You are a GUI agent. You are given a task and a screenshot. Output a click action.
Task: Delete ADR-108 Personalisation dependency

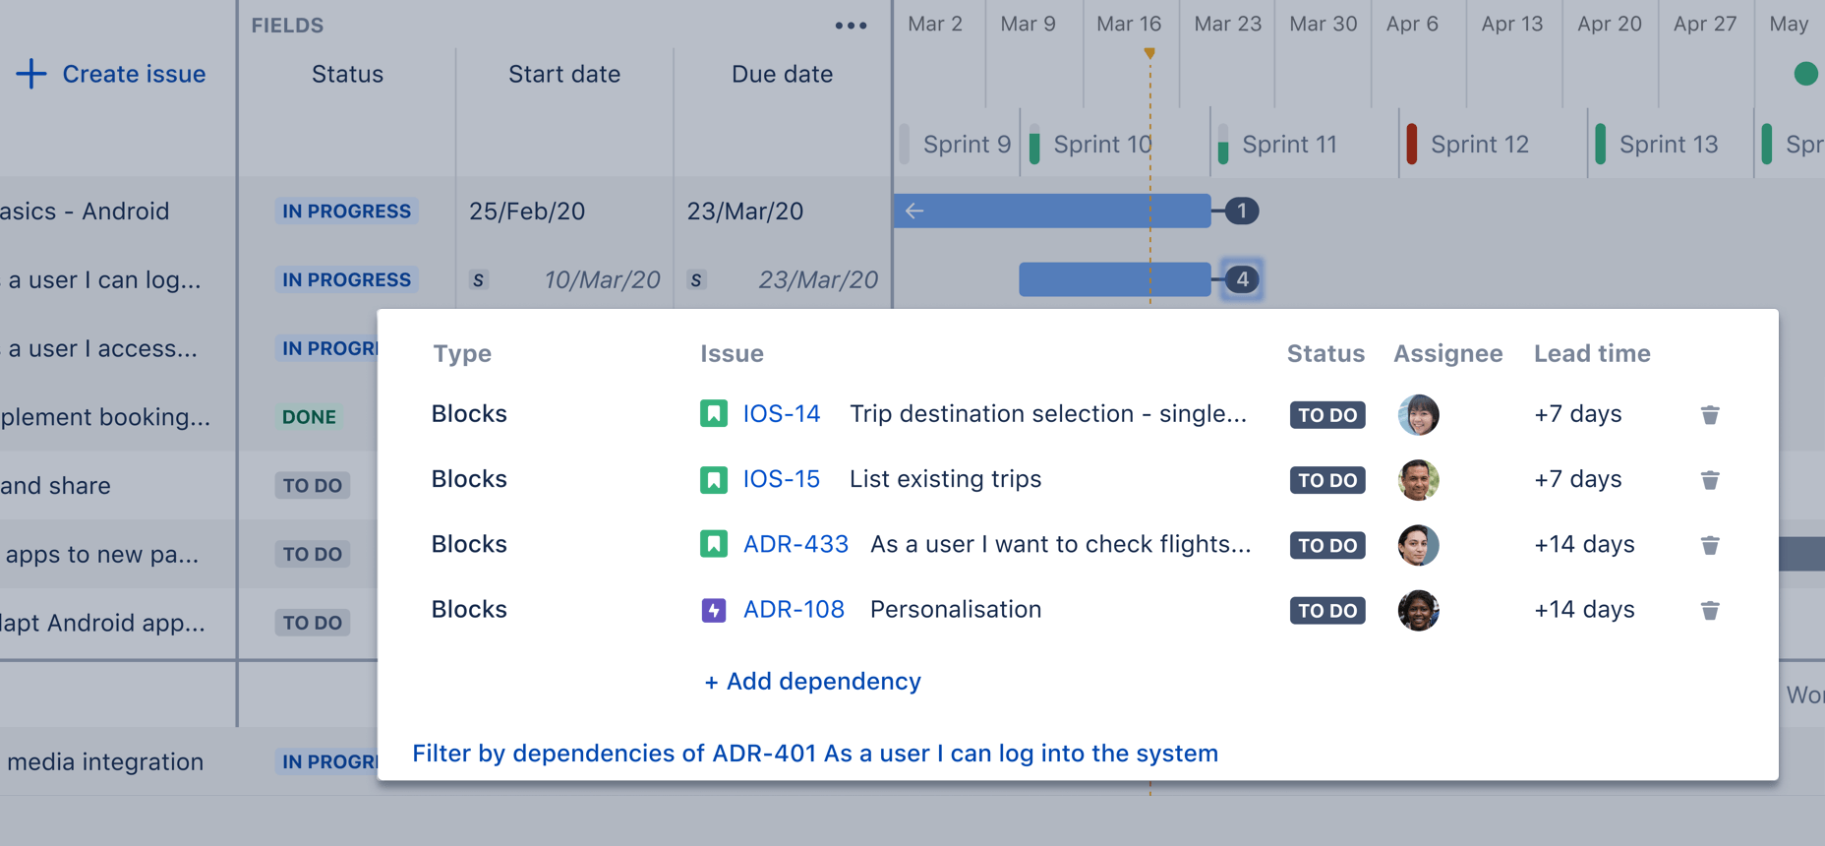(x=1710, y=611)
